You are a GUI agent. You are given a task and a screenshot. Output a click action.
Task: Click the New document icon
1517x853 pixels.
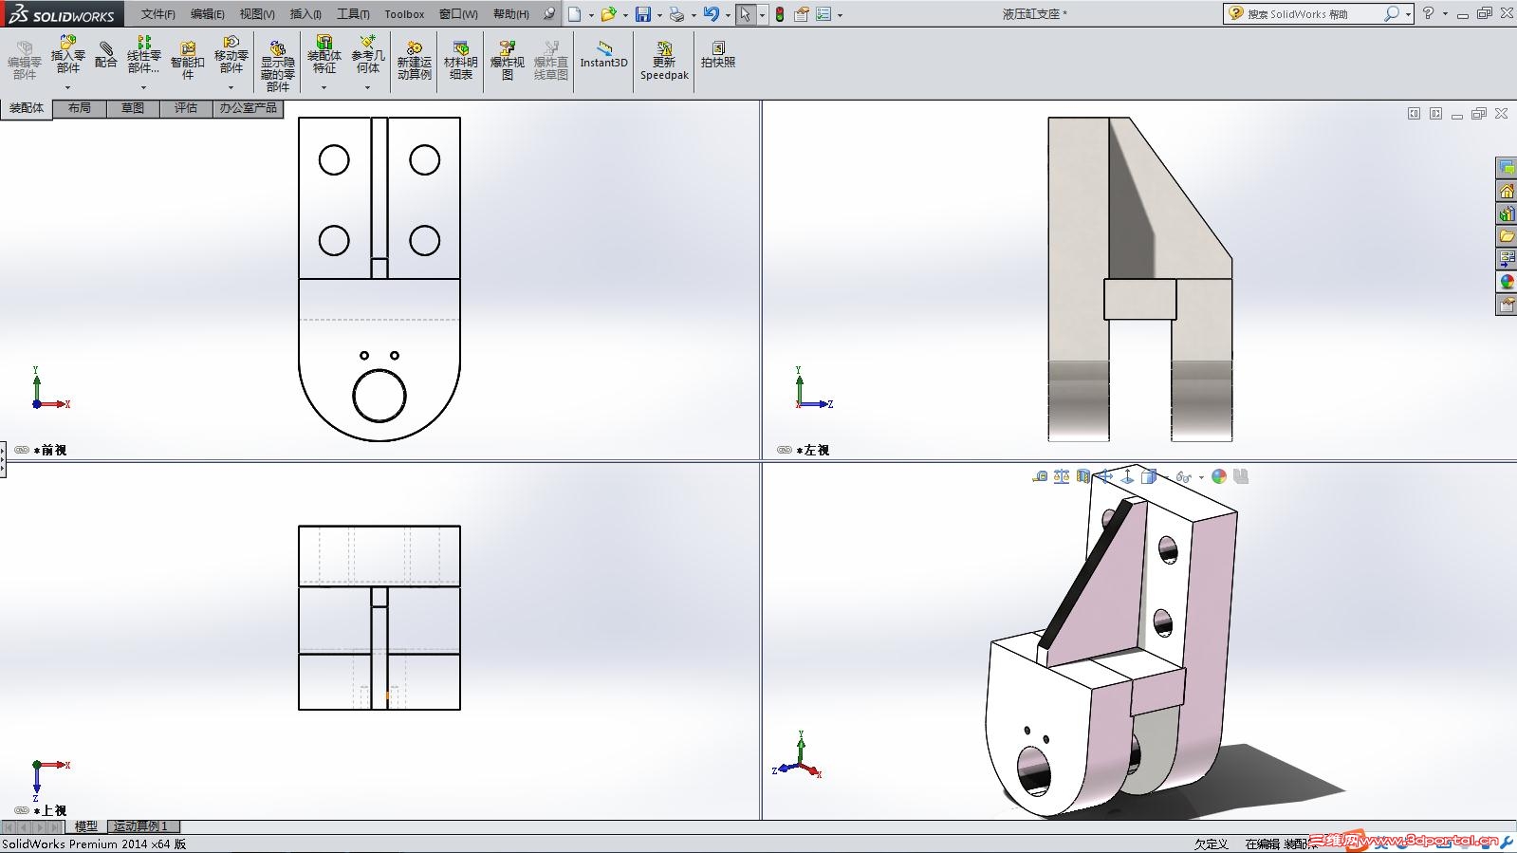[x=574, y=14]
